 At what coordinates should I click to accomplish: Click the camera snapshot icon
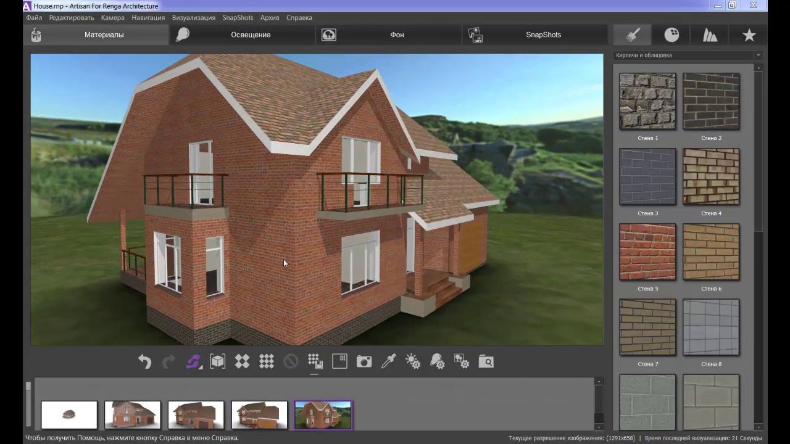pos(364,361)
